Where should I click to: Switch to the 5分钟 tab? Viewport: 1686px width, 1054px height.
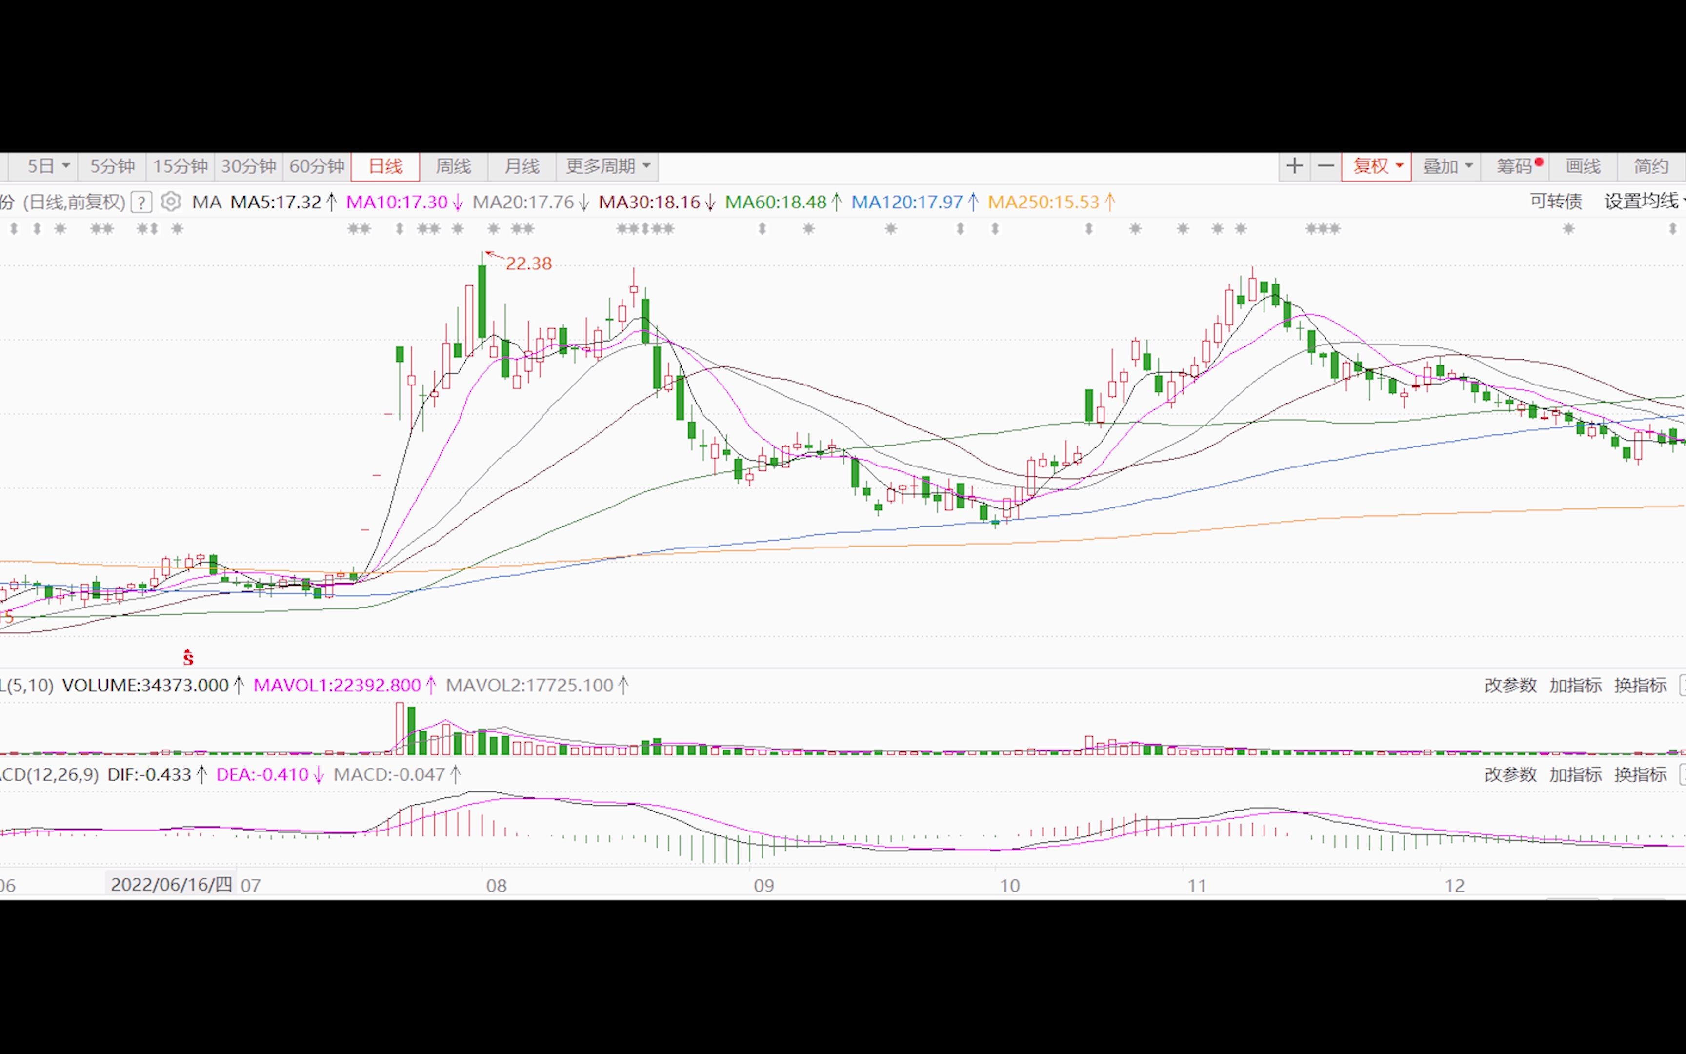point(112,166)
